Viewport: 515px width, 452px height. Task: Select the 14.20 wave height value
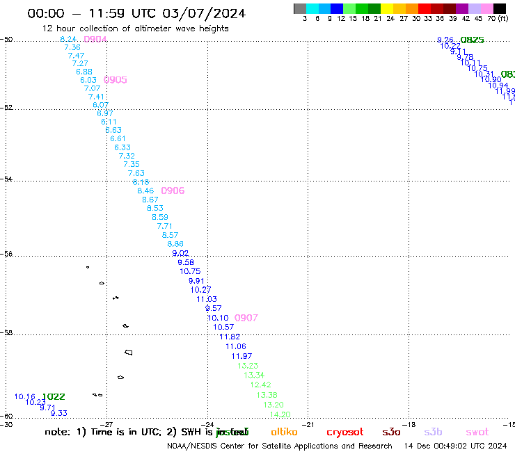(x=280, y=414)
